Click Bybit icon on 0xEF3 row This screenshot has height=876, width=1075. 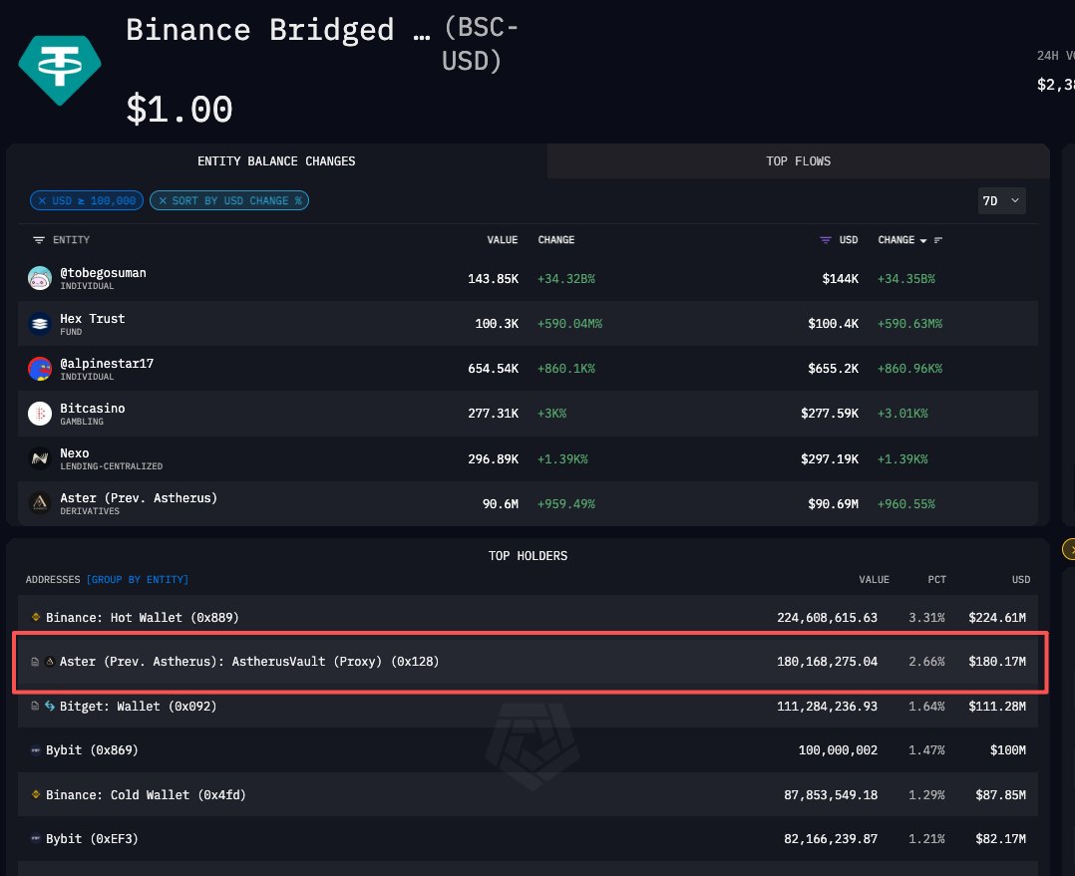coord(36,838)
